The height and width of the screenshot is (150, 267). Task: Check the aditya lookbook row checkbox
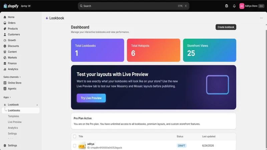(74, 146)
